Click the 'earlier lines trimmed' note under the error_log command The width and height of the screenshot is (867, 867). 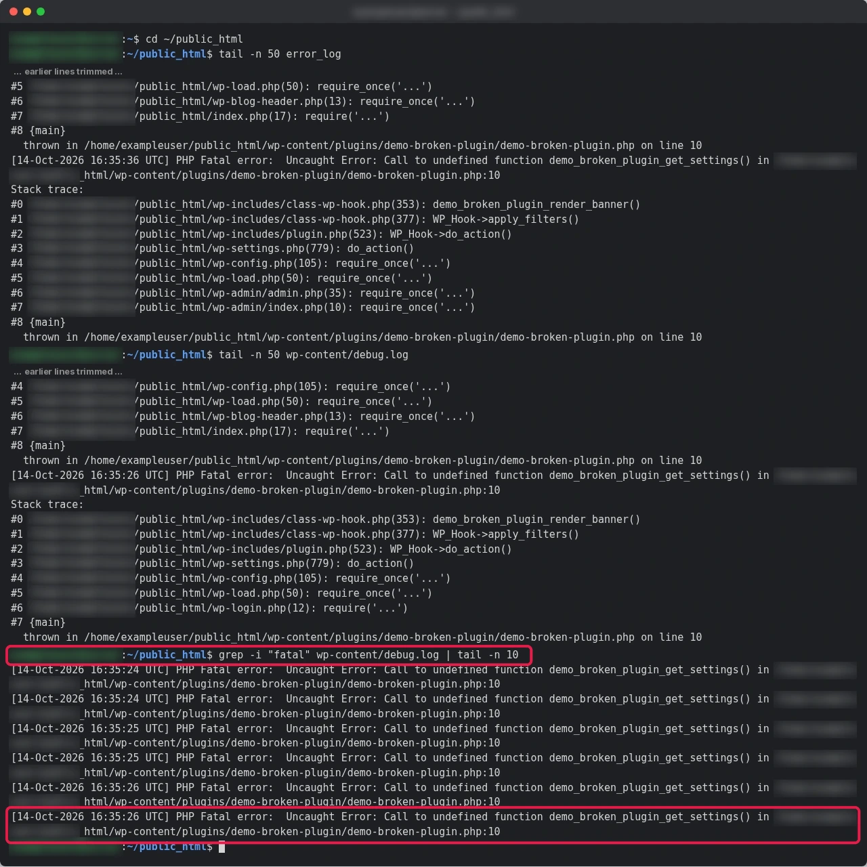click(68, 72)
